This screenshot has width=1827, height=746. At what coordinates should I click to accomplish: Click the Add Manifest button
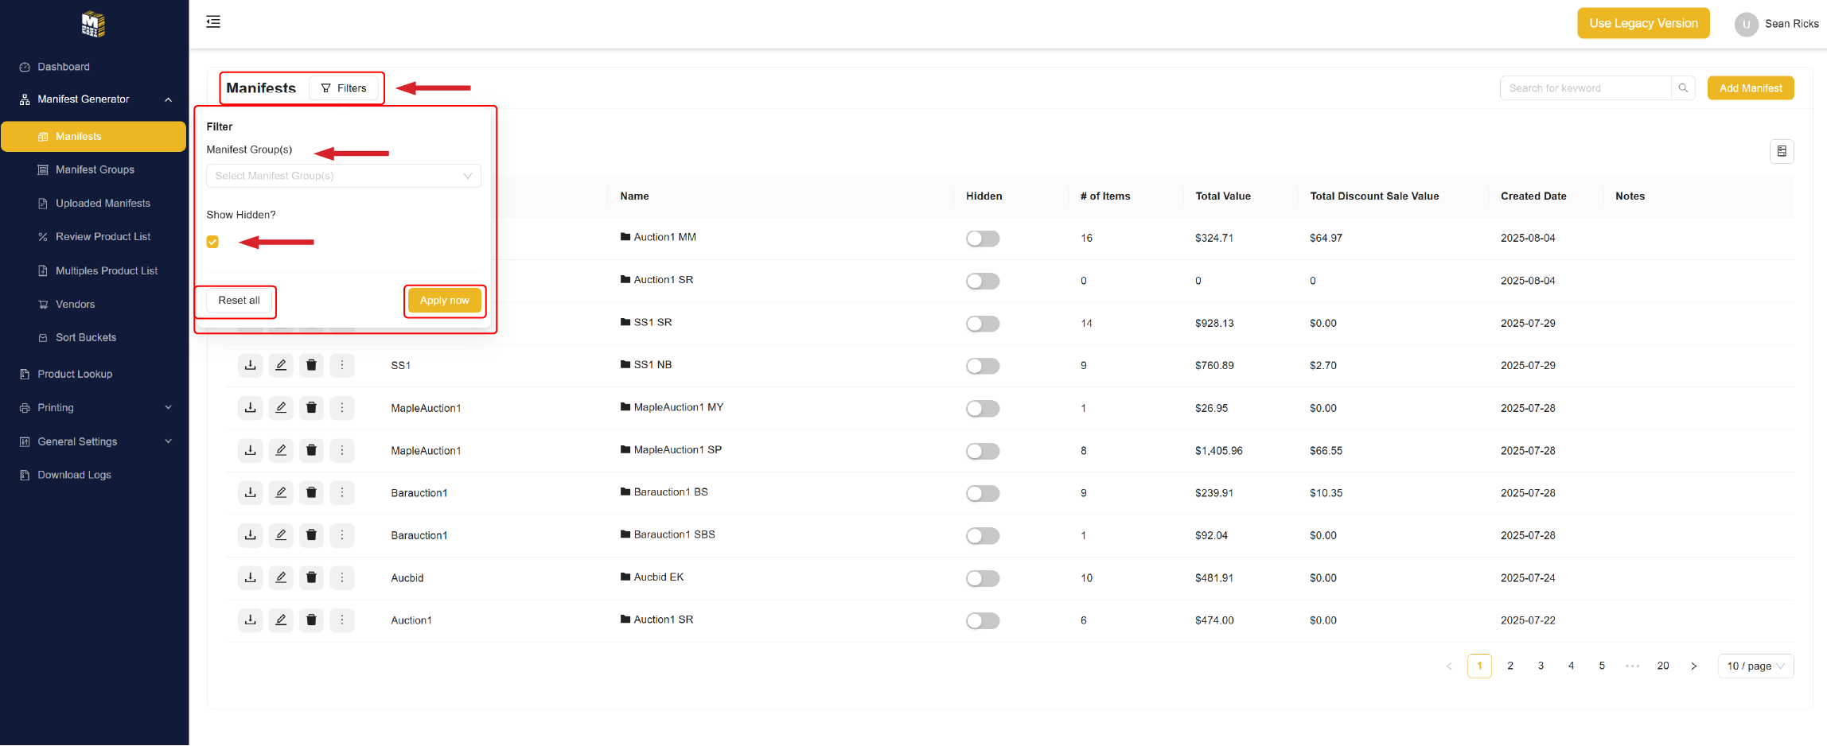pyautogui.click(x=1750, y=88)
